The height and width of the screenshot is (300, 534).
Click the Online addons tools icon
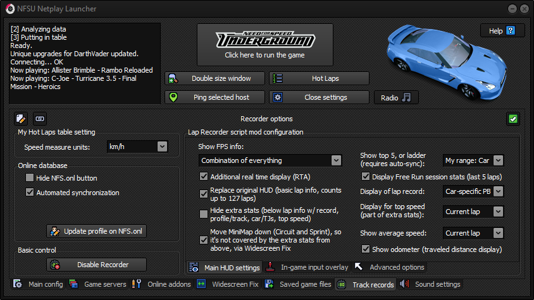pyautogui.click(x=137, y=284)
